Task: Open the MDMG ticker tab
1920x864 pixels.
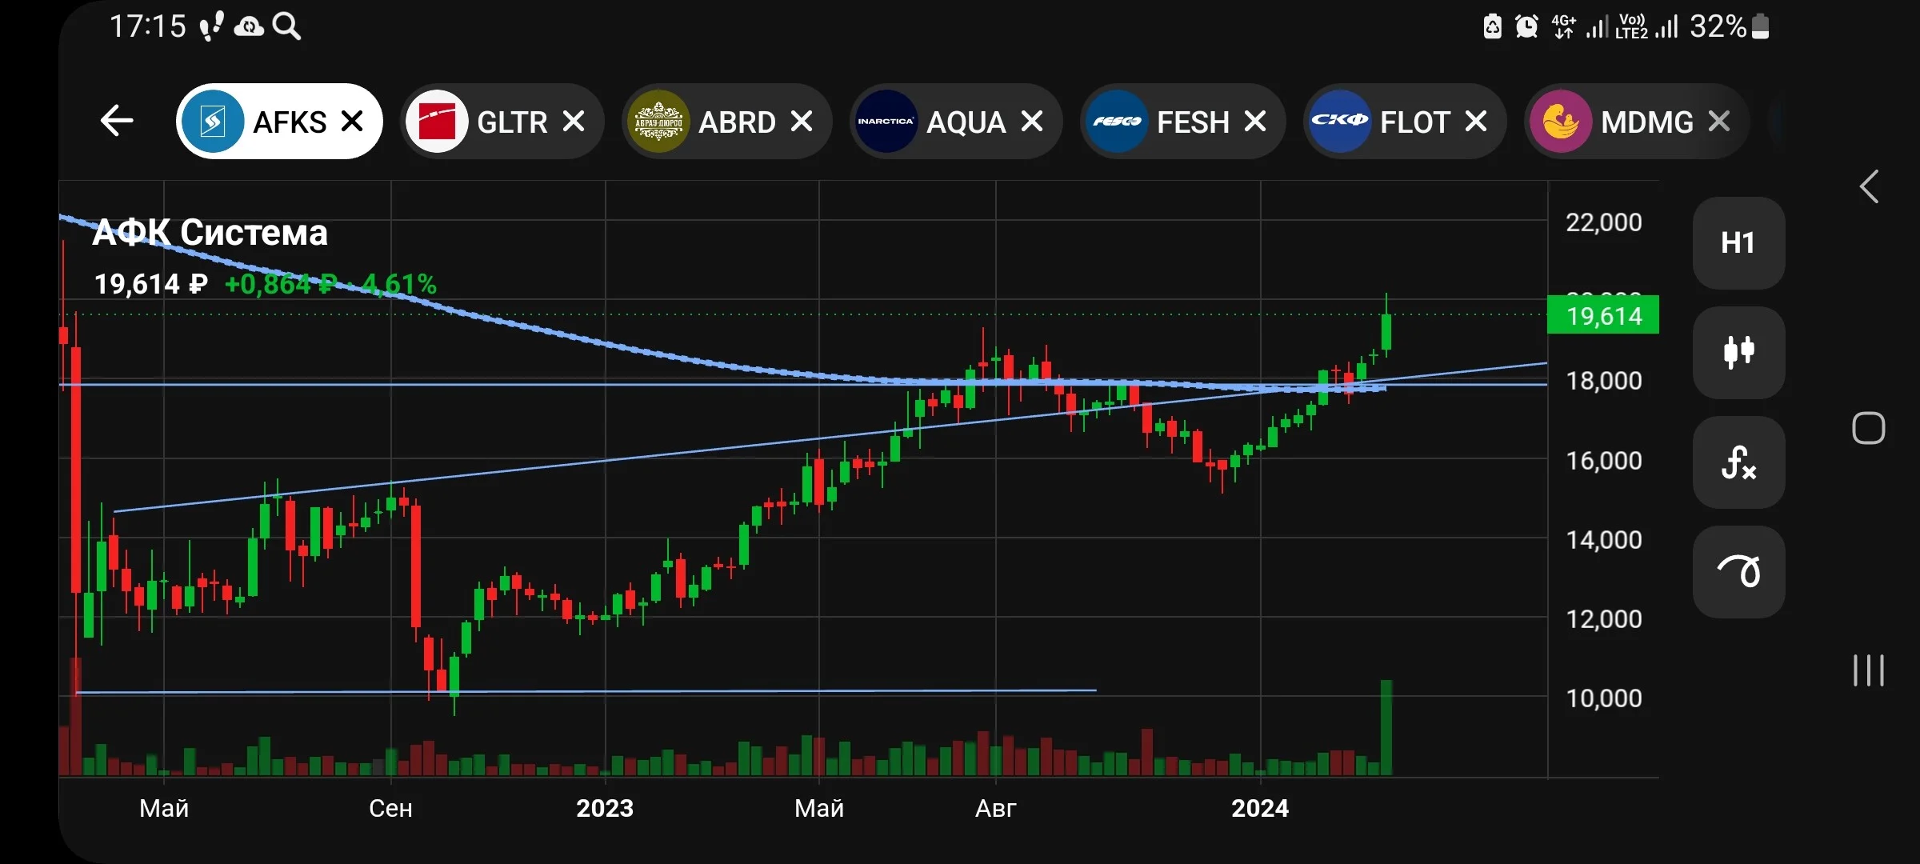Action: [x=1636, y=122]
